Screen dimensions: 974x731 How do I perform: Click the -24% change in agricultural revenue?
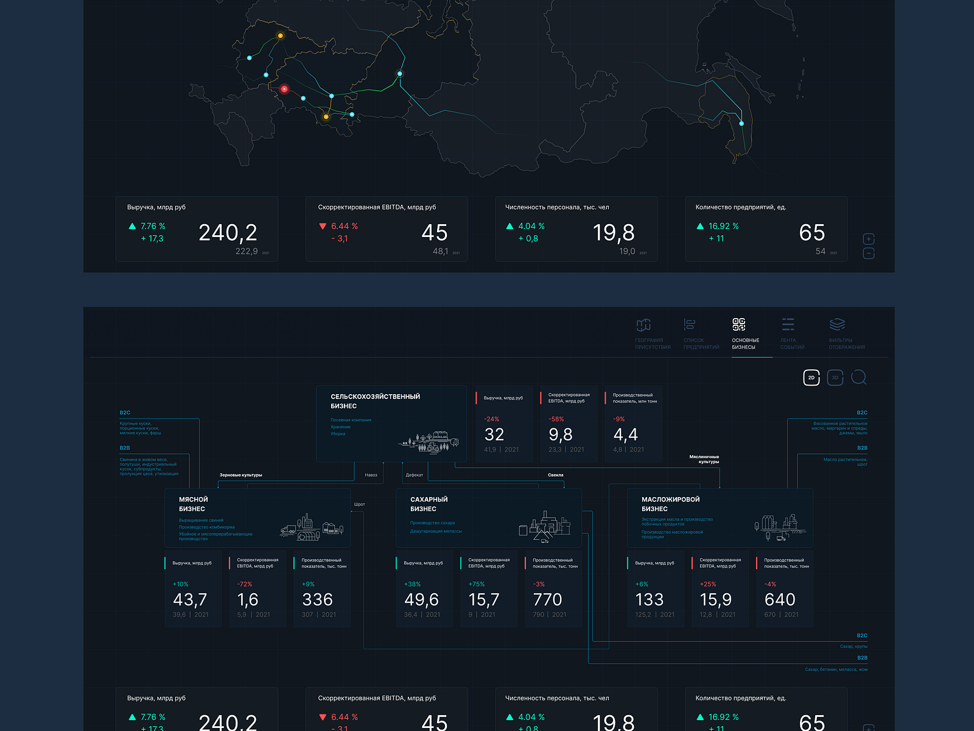pos(491,419)
